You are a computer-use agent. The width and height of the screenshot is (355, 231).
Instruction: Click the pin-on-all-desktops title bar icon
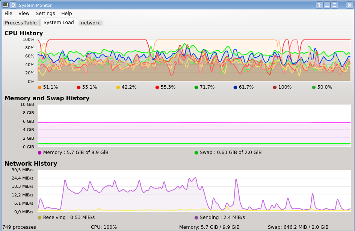(x=14, y=5)
